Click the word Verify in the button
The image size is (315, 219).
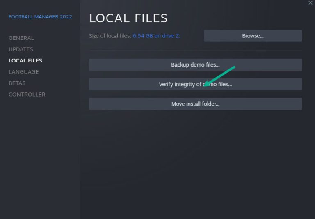pyautogui.click(x=166, y=84)
